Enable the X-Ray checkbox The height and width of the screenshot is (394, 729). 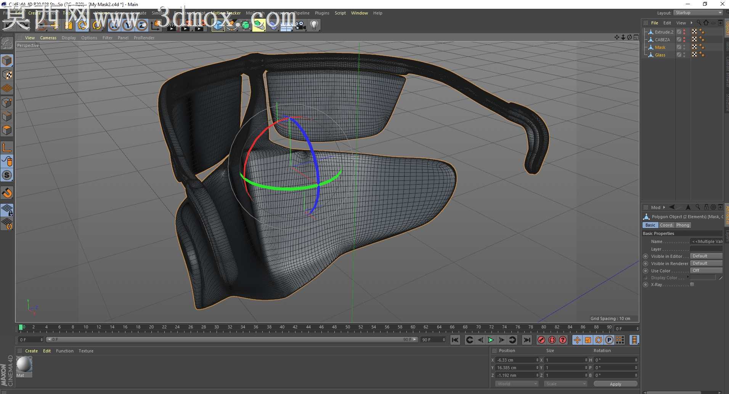click(x=692, y=285)
